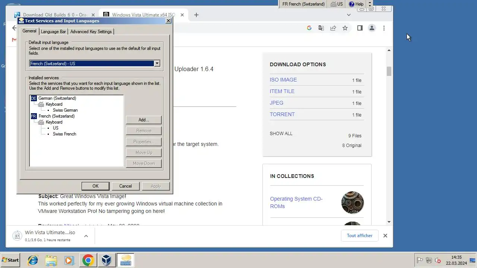The width and height of the screenshot is (477, 268).
Task: Close the Text Services dialog
Action: (x=168, y=21)
